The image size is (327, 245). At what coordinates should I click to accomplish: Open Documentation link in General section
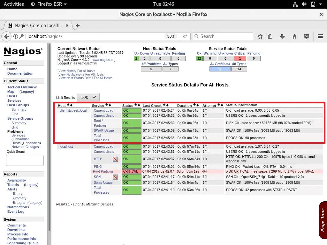click(x=20, y=74)
